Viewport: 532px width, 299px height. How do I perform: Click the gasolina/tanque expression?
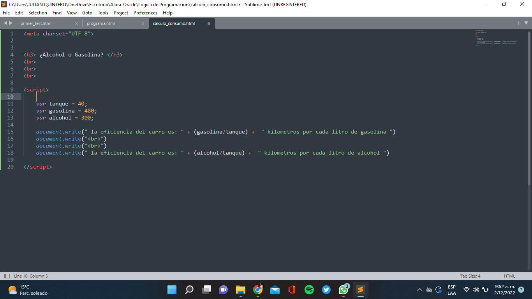click(221, 132)
